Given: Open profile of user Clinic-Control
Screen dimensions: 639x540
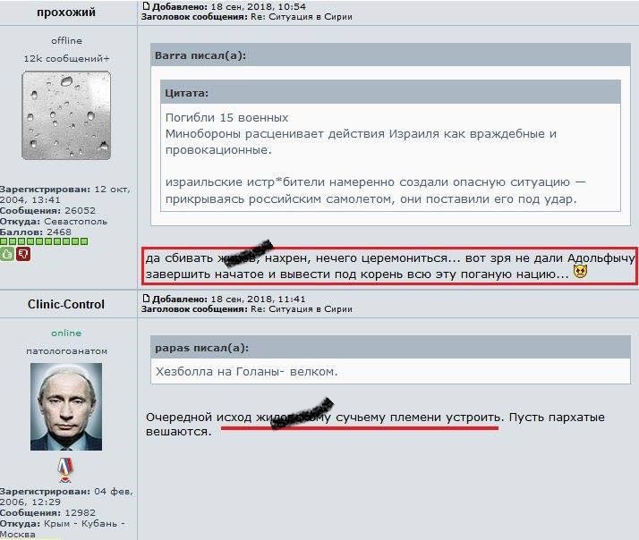Looking at the screenshot, I should pos(66,304).
